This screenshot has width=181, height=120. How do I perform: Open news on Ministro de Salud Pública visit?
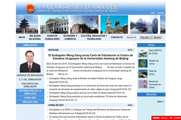click(86, 80)
